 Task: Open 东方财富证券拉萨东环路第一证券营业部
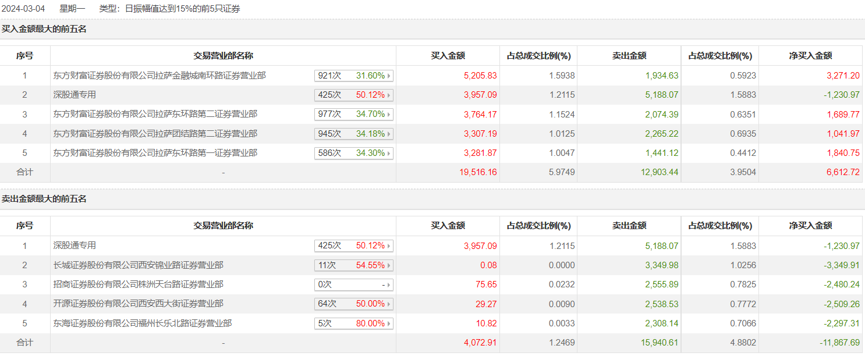click(x=155, y=153)
